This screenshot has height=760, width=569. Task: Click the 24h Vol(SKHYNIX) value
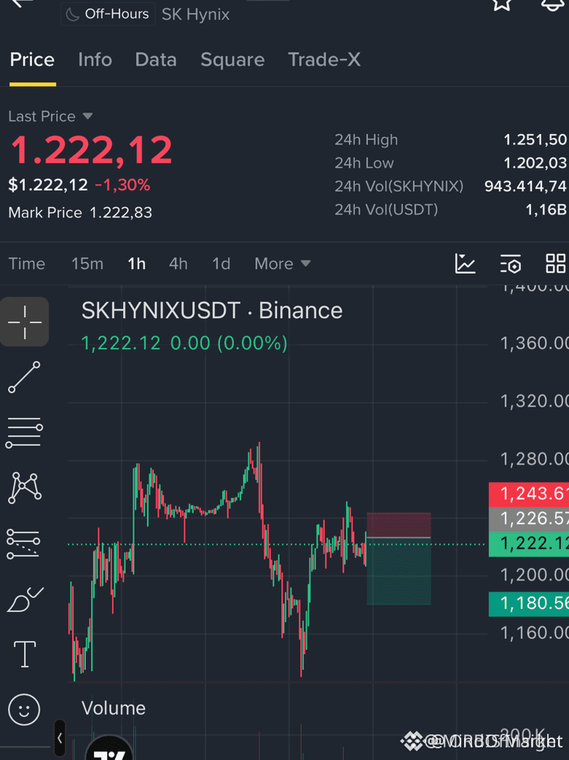(x=526, y=186)
